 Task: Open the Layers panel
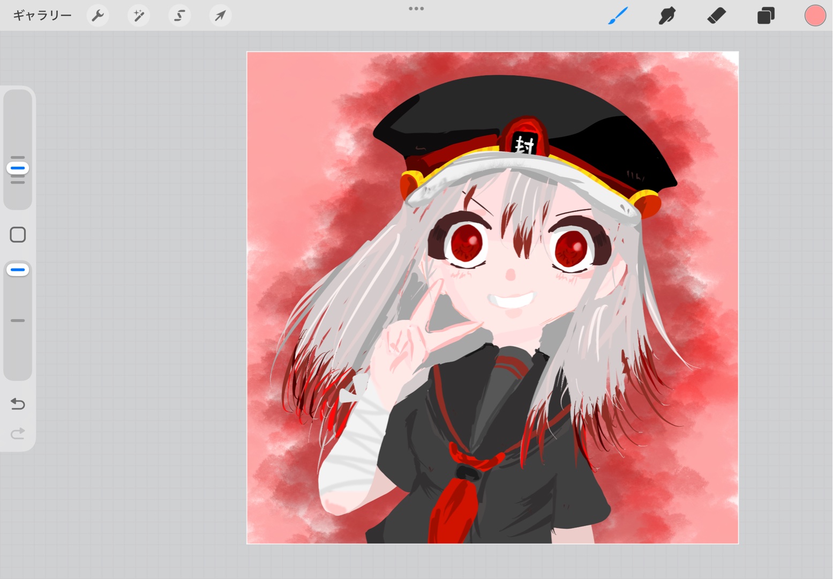pyautogui.click(x=766, y=16)
